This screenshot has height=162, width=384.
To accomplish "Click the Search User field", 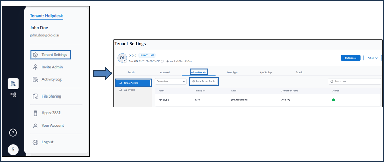I will pyautogui.click(x=355, y=81).
